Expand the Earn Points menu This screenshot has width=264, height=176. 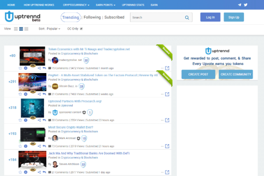point(106,5)
